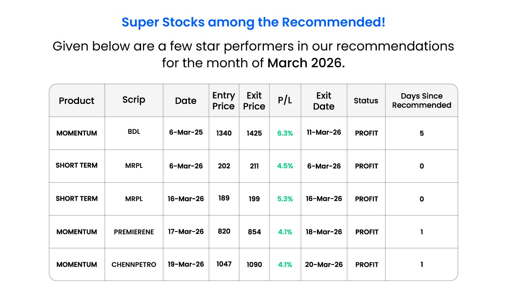Click the 4.5% P/L value
The width and height of the screenshot is (507, 298).
pos(285,166)
